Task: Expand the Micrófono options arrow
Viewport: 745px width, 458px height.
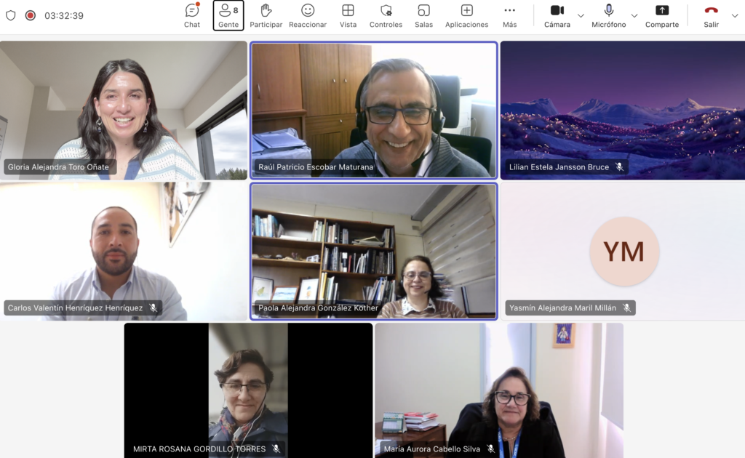Action: (x=634, y=16)
